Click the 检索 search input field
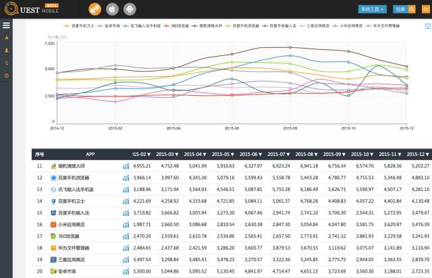This screenshot has height=278, width=432. [400, 9]
